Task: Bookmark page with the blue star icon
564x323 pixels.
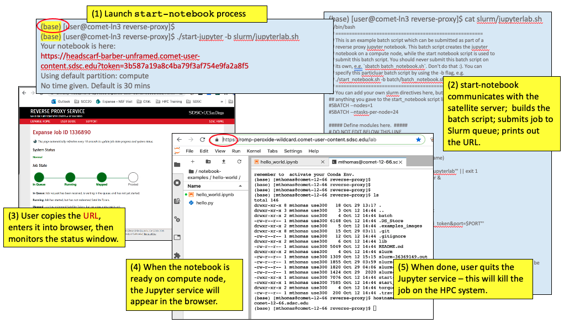Action: pos(418,140)
